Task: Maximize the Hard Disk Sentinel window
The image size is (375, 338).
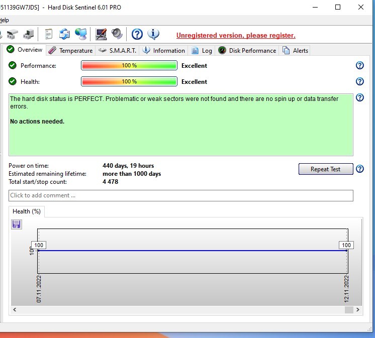Action: point(338,7)
